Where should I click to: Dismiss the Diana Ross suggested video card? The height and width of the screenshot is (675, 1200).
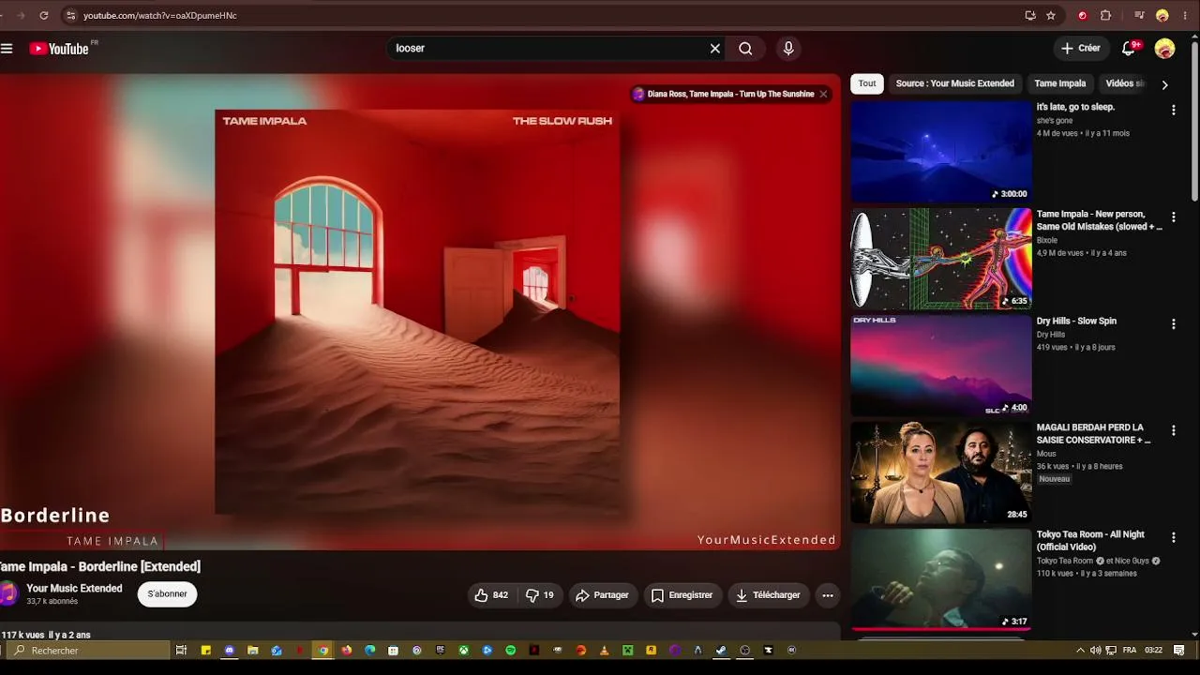pyautogui.click(x=823, y=94)
